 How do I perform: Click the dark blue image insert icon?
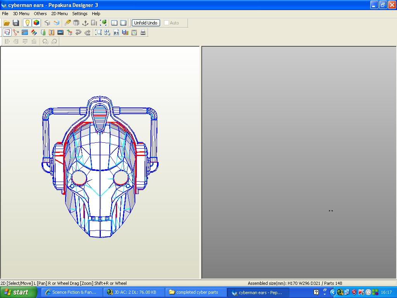(x=60, y=33)
